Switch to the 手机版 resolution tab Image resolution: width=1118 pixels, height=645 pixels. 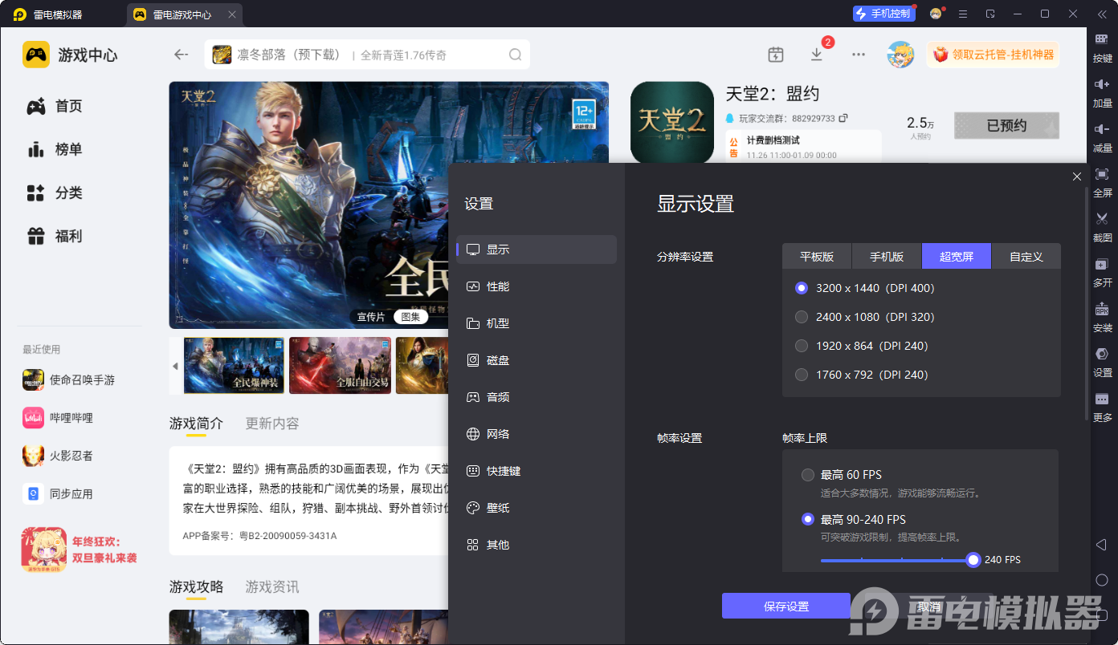tap(887, 257)
